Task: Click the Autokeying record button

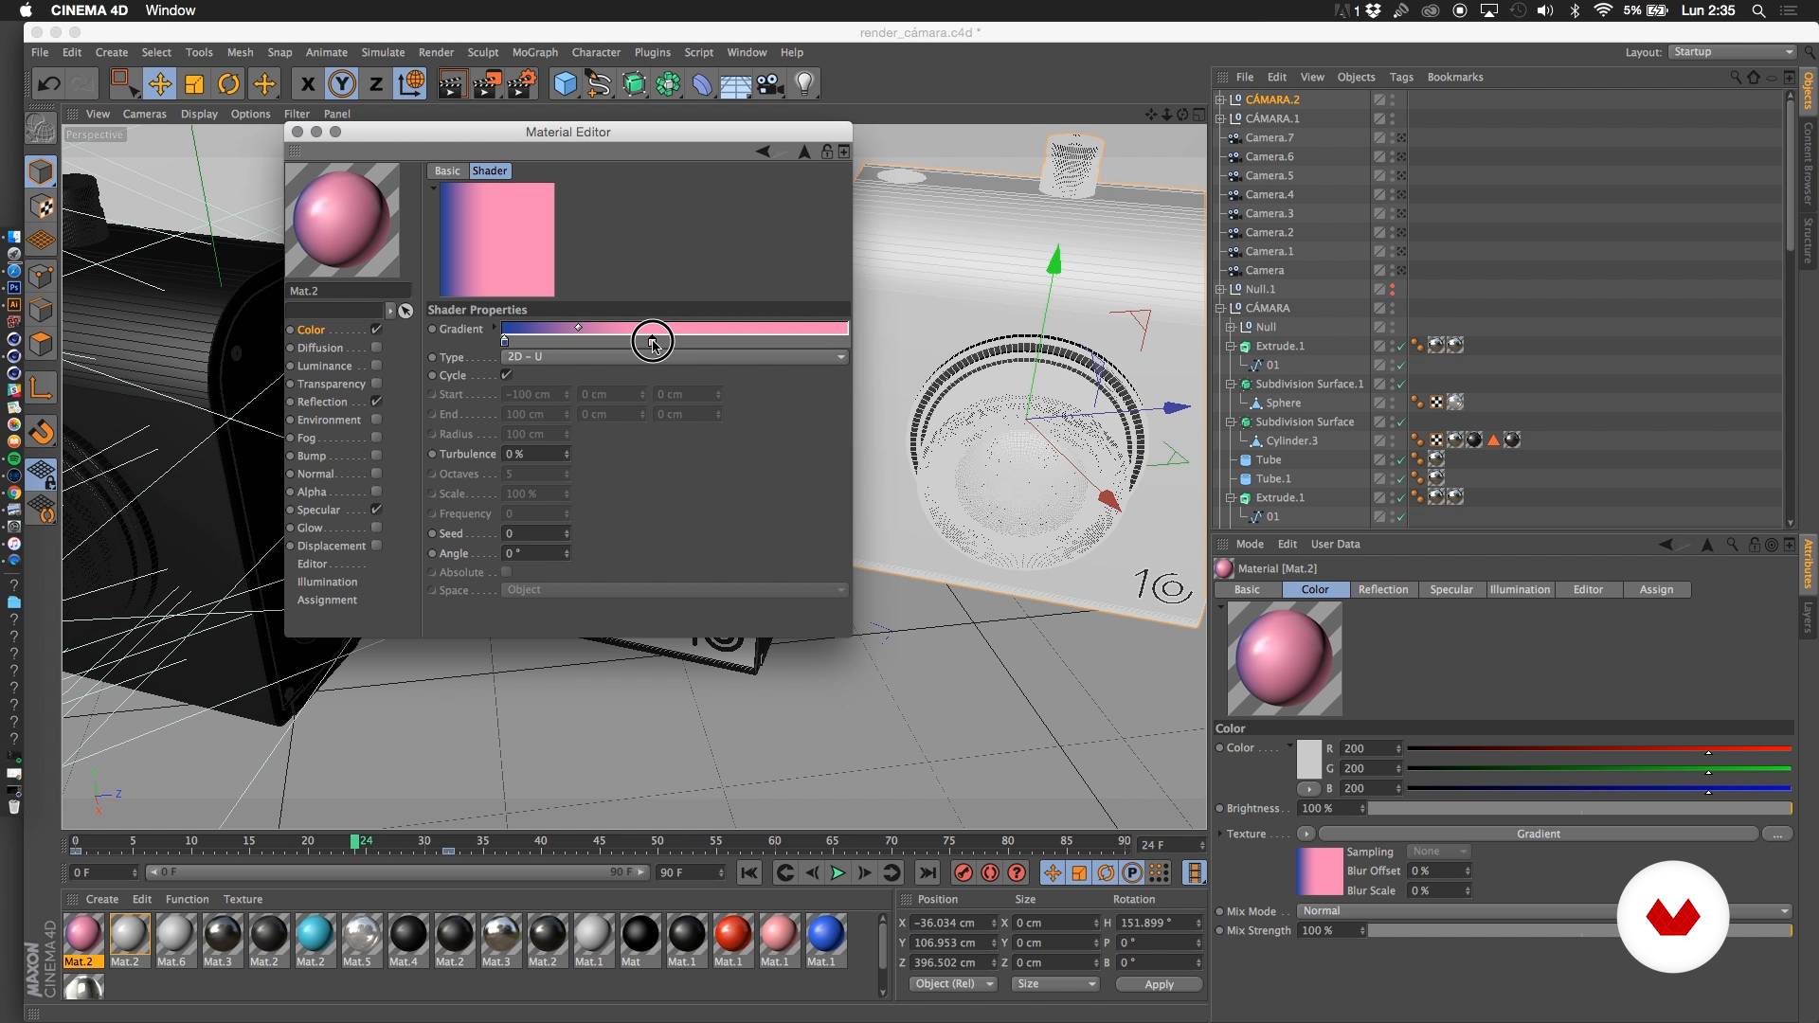Action: 990,872
